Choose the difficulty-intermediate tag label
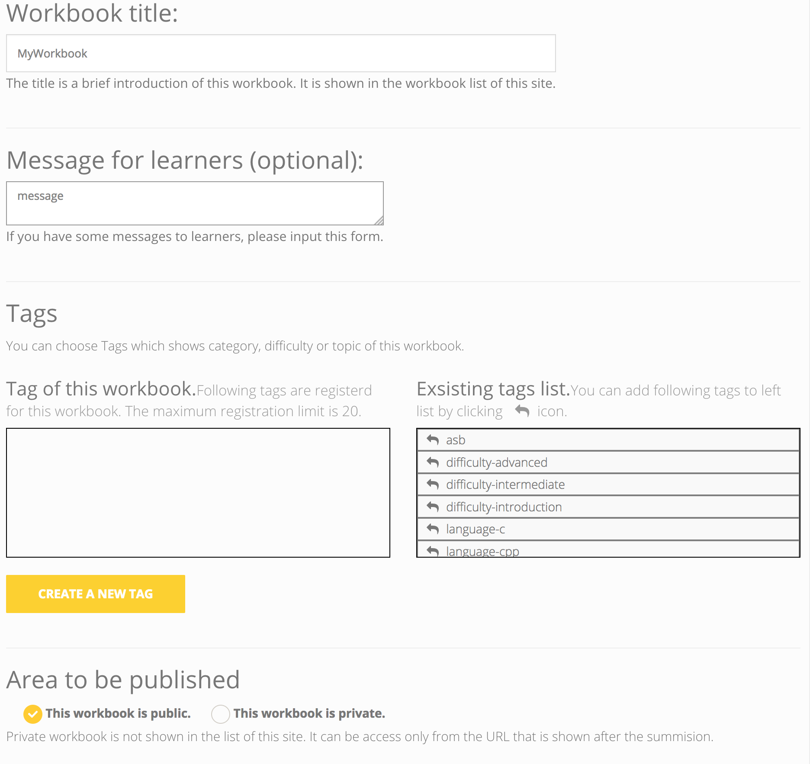The image size is (810, 764). pyautogui.click(x=505, y=485)
